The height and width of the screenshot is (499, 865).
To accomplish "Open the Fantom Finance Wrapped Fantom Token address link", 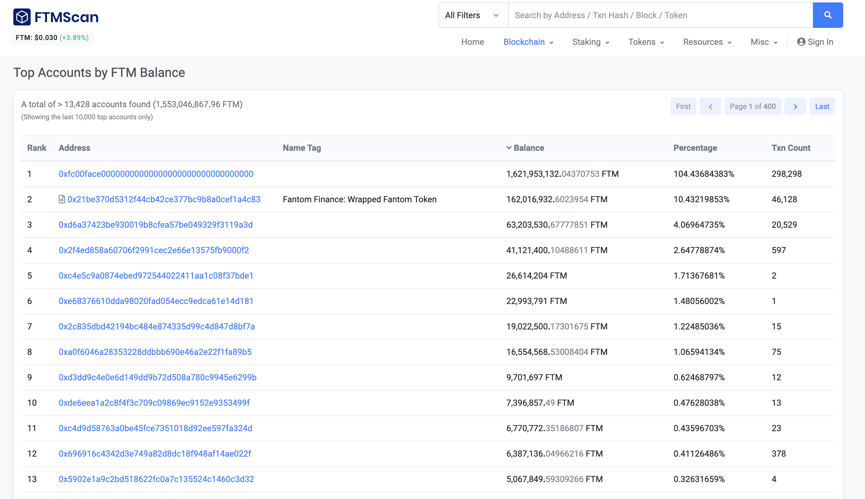I will click(x=164, y=199).
